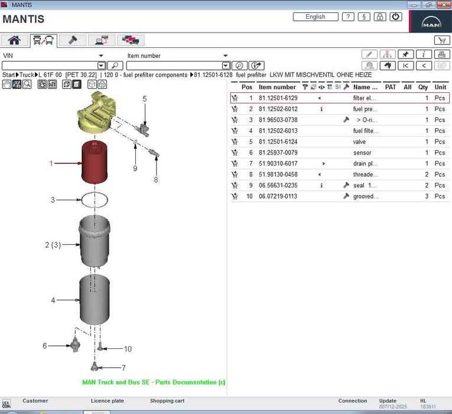
Task: Expand the Item number combo box arrow
Action: tap(226, 66)
